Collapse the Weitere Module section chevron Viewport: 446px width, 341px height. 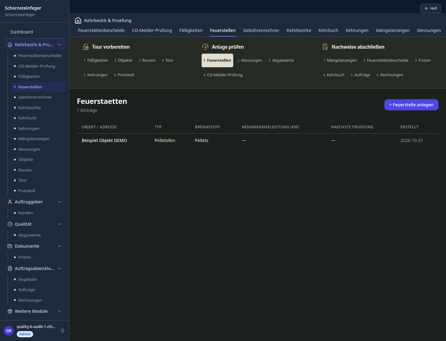point(59,311)
